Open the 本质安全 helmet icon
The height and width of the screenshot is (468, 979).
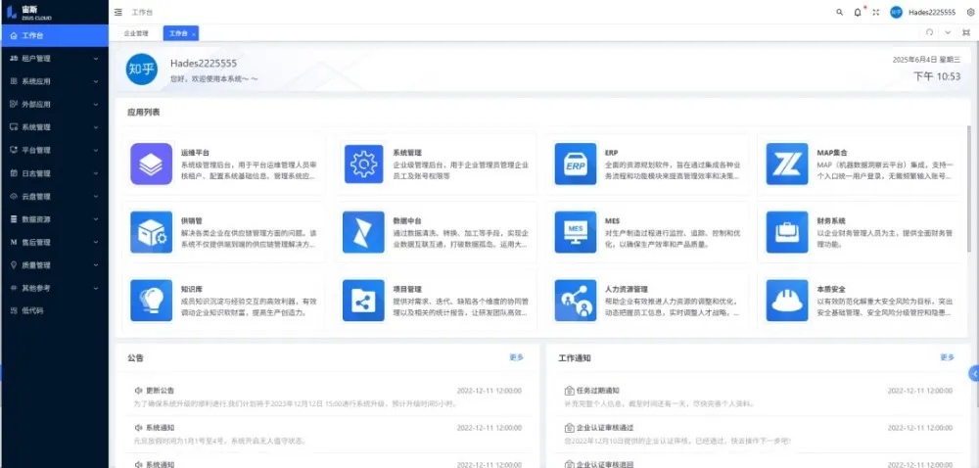pos(787,301)
